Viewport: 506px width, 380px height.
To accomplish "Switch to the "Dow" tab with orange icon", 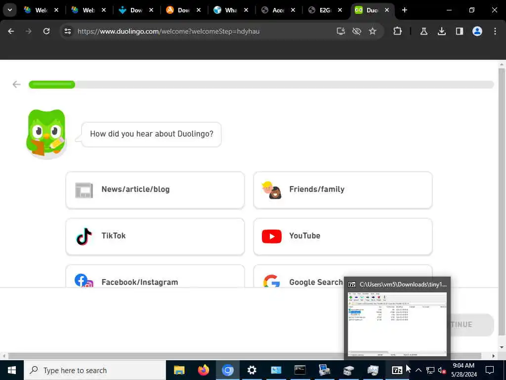I will point(178,10).
